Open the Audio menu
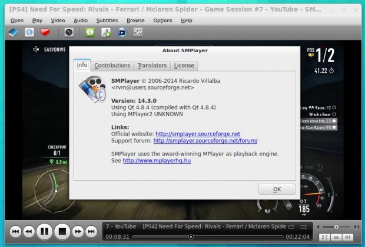Viewport: 365px width, 247px height. click(x=81, y=21)
